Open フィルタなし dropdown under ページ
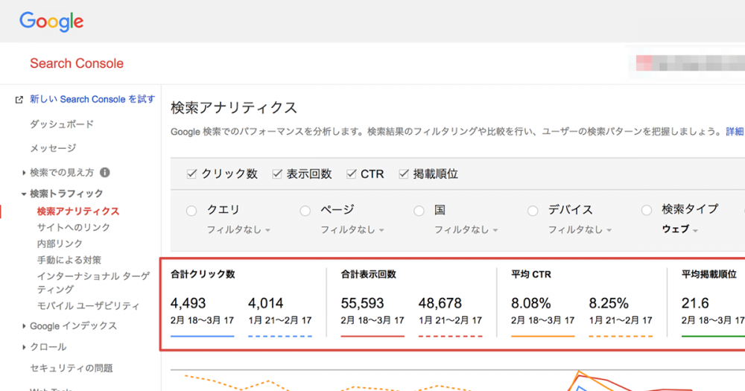The image size is (745, 391). tap(352, 230)
